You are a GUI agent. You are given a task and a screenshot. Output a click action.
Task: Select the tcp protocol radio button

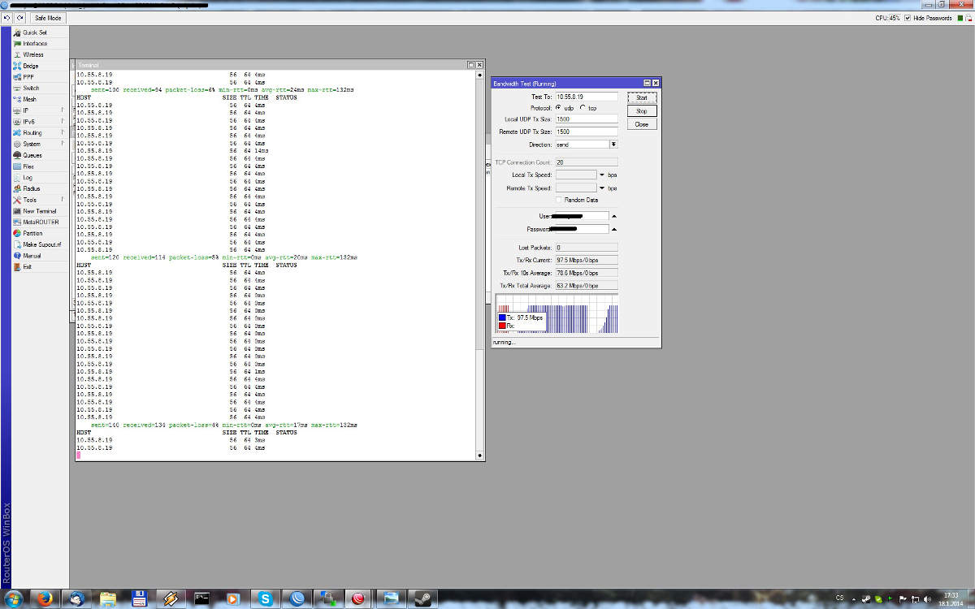583,107
